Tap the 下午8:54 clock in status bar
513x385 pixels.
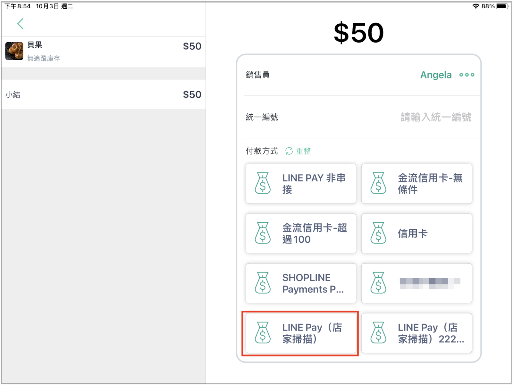[x=18, y=6]
